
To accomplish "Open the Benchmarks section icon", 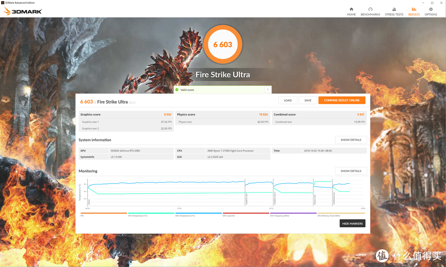I will click(x=370, y=9).
